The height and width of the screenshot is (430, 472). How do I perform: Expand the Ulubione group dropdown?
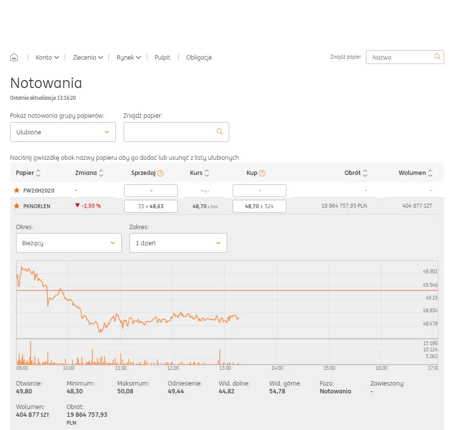click(x=63, y=132)
